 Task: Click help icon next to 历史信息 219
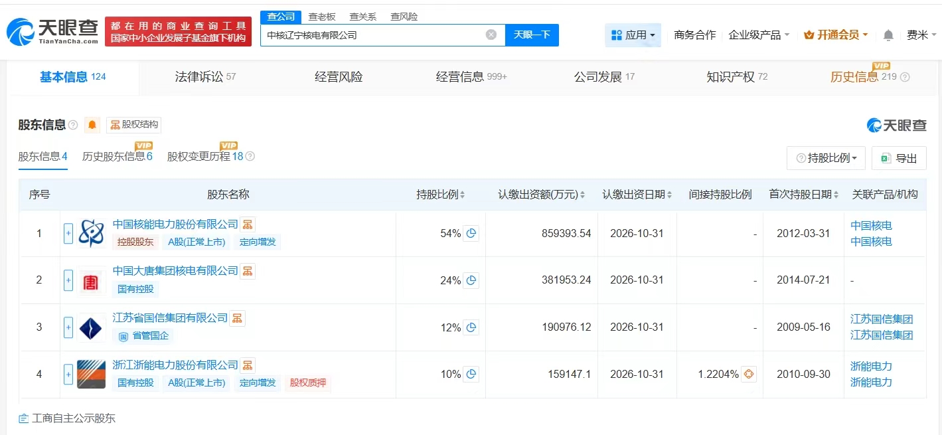(x=904, y=77)
